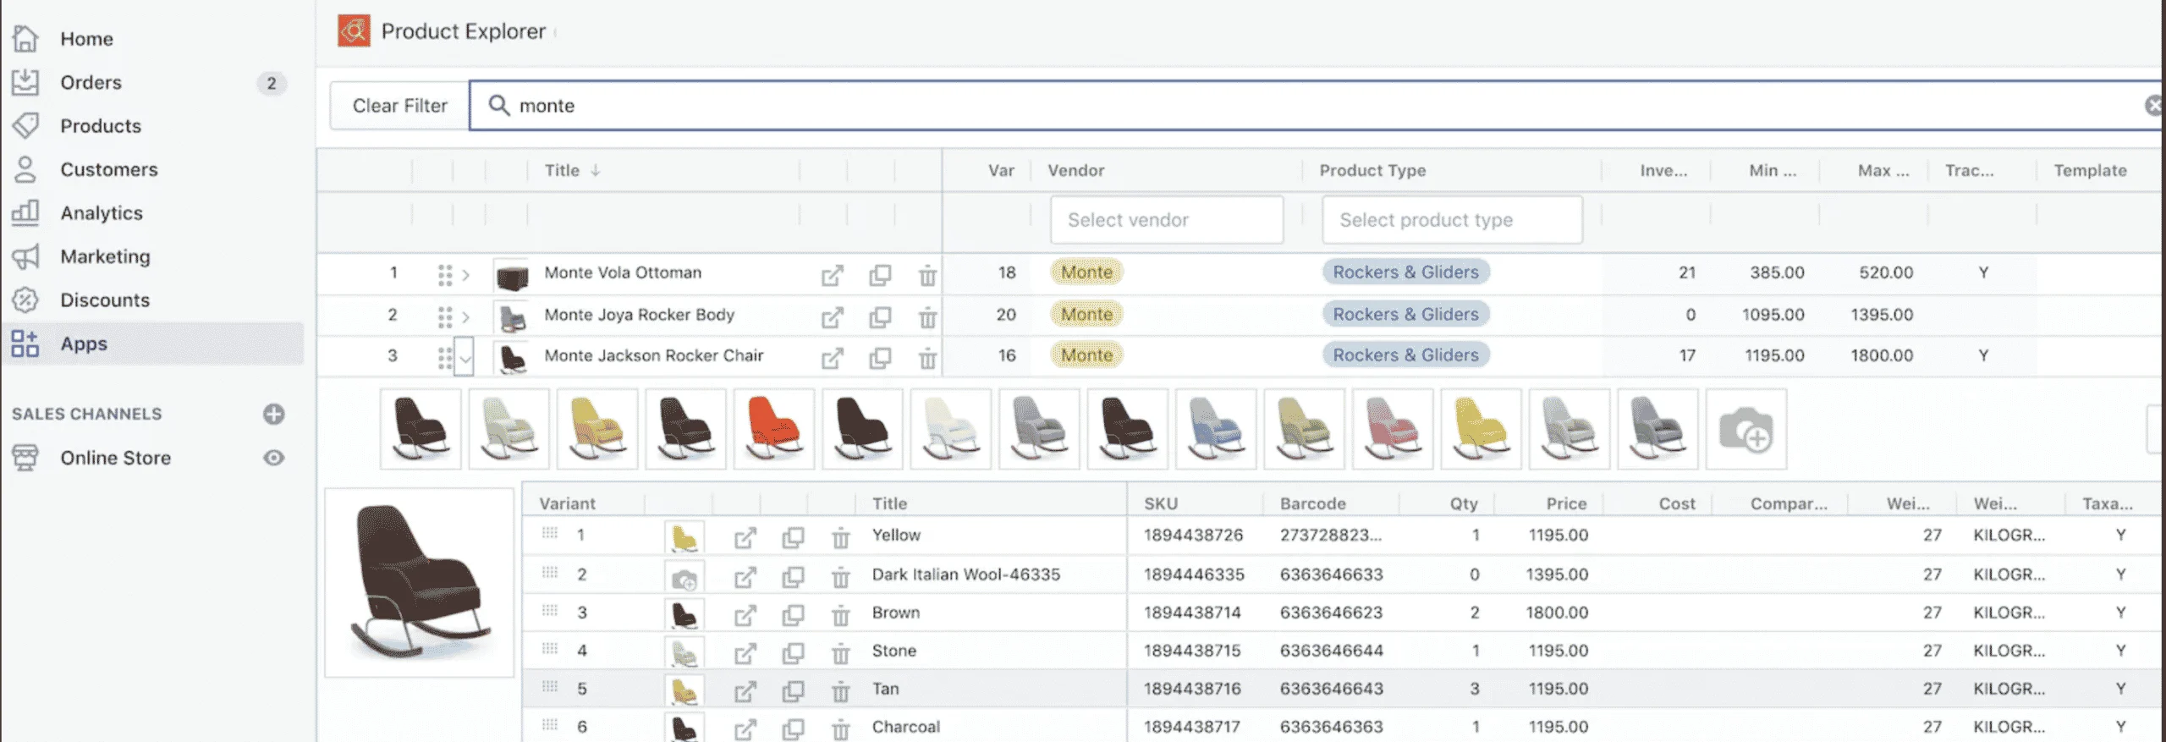Screen dimensions: 2166x742
Task: Select the blue rocker chair thumbnail
Action: (1216, 429)
